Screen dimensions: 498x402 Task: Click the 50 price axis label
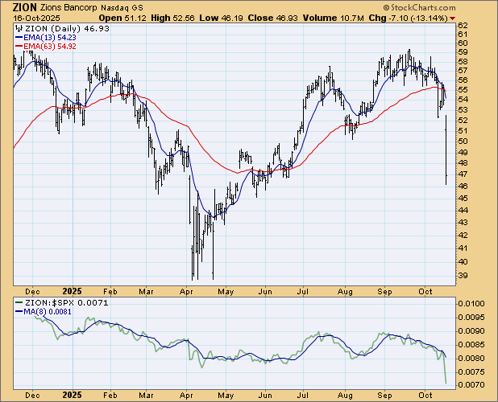click(463, 142)
